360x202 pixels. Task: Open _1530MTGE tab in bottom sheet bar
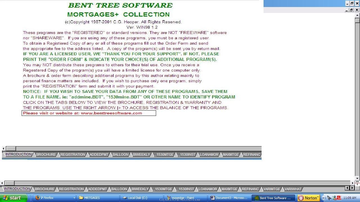coord(163,189)
